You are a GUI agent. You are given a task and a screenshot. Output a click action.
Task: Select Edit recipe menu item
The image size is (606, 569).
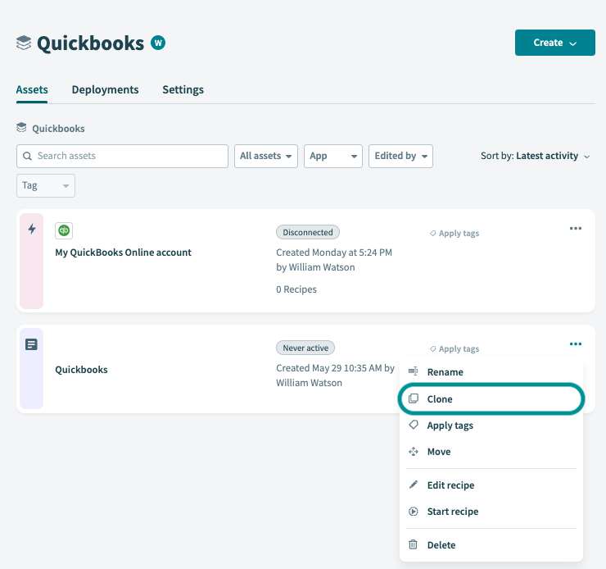(x=491, y=485)
